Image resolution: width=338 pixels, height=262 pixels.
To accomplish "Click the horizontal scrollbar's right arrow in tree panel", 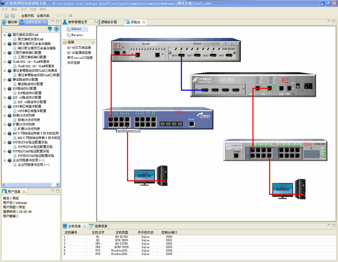I will click(58, 185).
